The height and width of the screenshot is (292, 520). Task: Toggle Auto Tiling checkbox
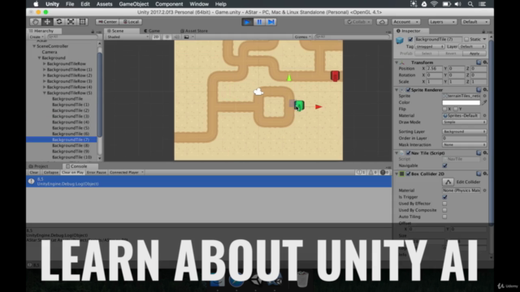click(x=444, y=217)
